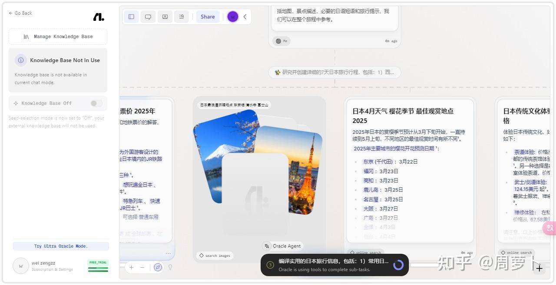
Task: Click the lightbulb icon
Action: [x=170, y=267]
